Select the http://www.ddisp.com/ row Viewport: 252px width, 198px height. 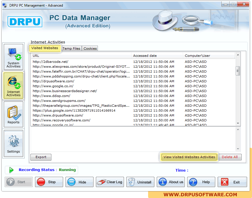(x=133, y=96)
